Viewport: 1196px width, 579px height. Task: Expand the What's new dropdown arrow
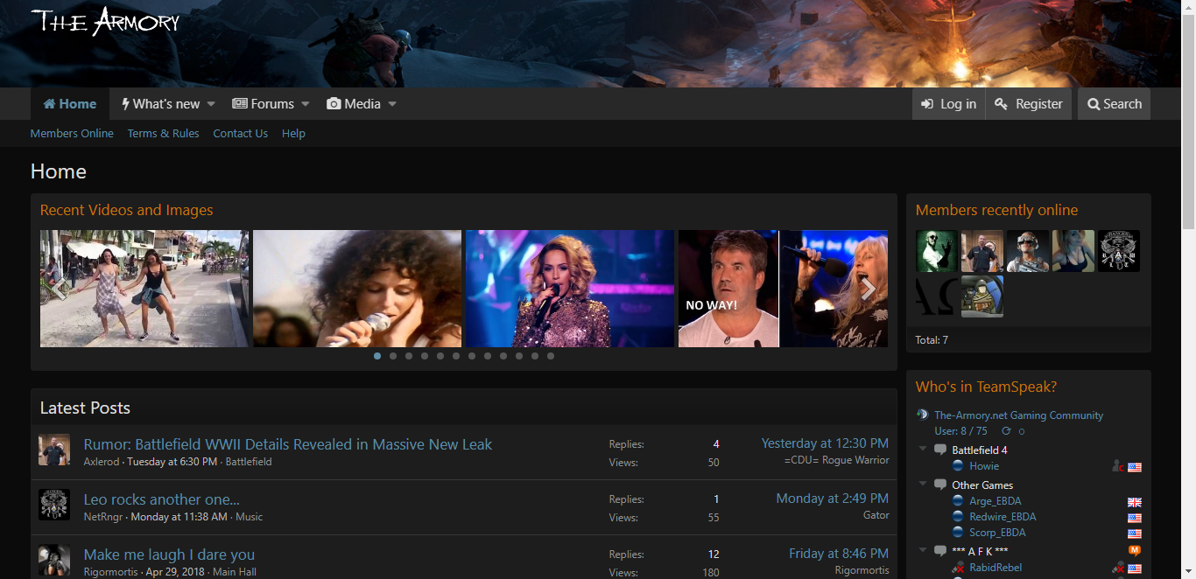pyautogui.click(x=211, y=104)
